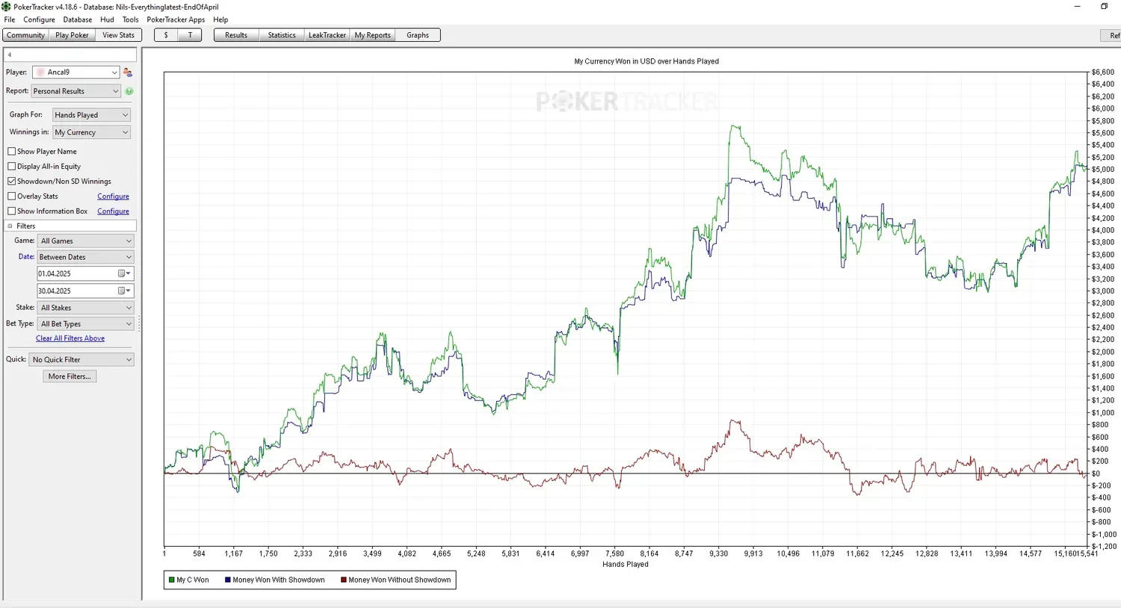1121x608 pixels.
Task: Switch to the Results tab
Action: 236,35
